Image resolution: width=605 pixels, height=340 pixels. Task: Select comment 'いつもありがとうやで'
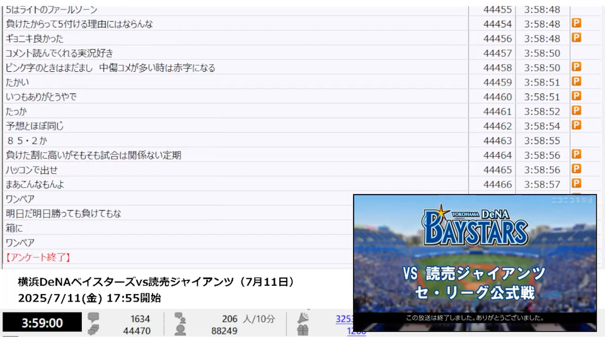(41, 97)
